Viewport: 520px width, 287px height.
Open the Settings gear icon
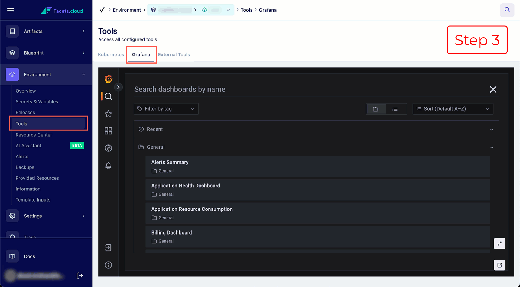coord(12,216)
